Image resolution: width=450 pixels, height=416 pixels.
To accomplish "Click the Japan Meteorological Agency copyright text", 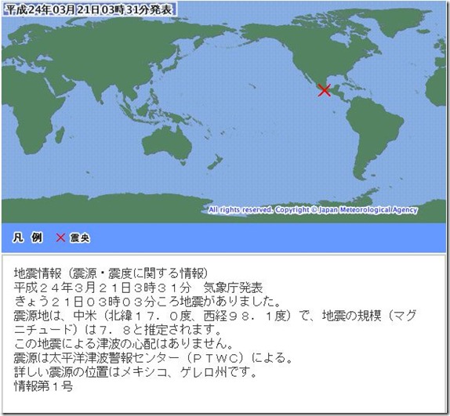I will click(313, 210).
